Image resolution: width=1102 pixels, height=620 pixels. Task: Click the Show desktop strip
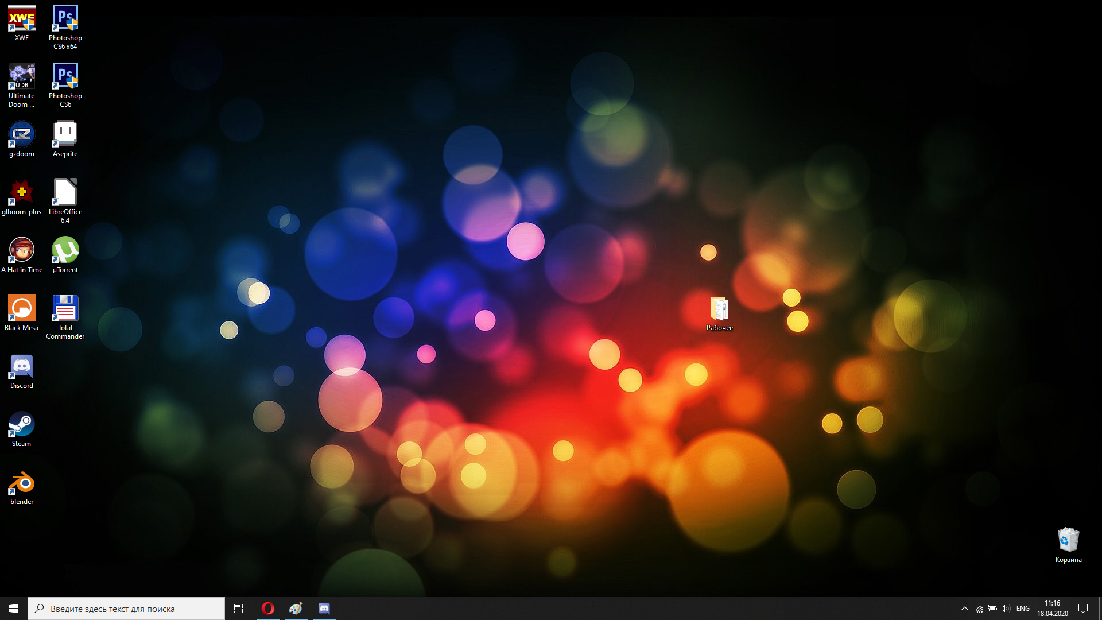point(1100,609)
